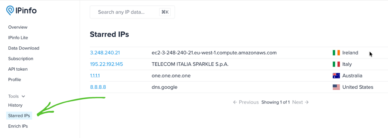Click the IPinfo logo
This screenshot has height=138, width=388.
coord(21,11)
